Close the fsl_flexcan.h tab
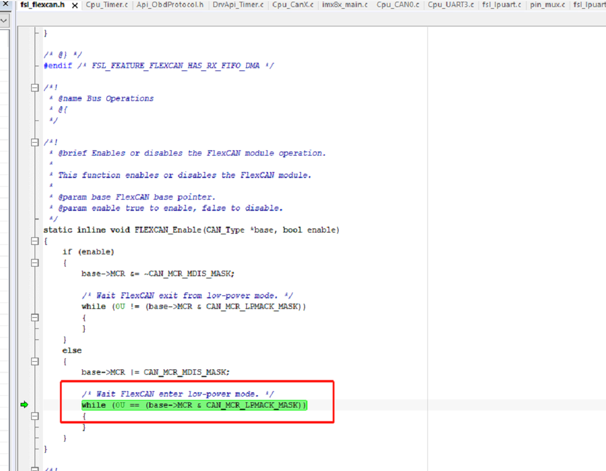 point(75,5)
